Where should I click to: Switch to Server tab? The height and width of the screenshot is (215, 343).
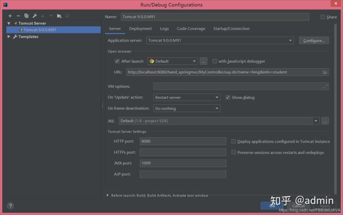pos(115,29)
